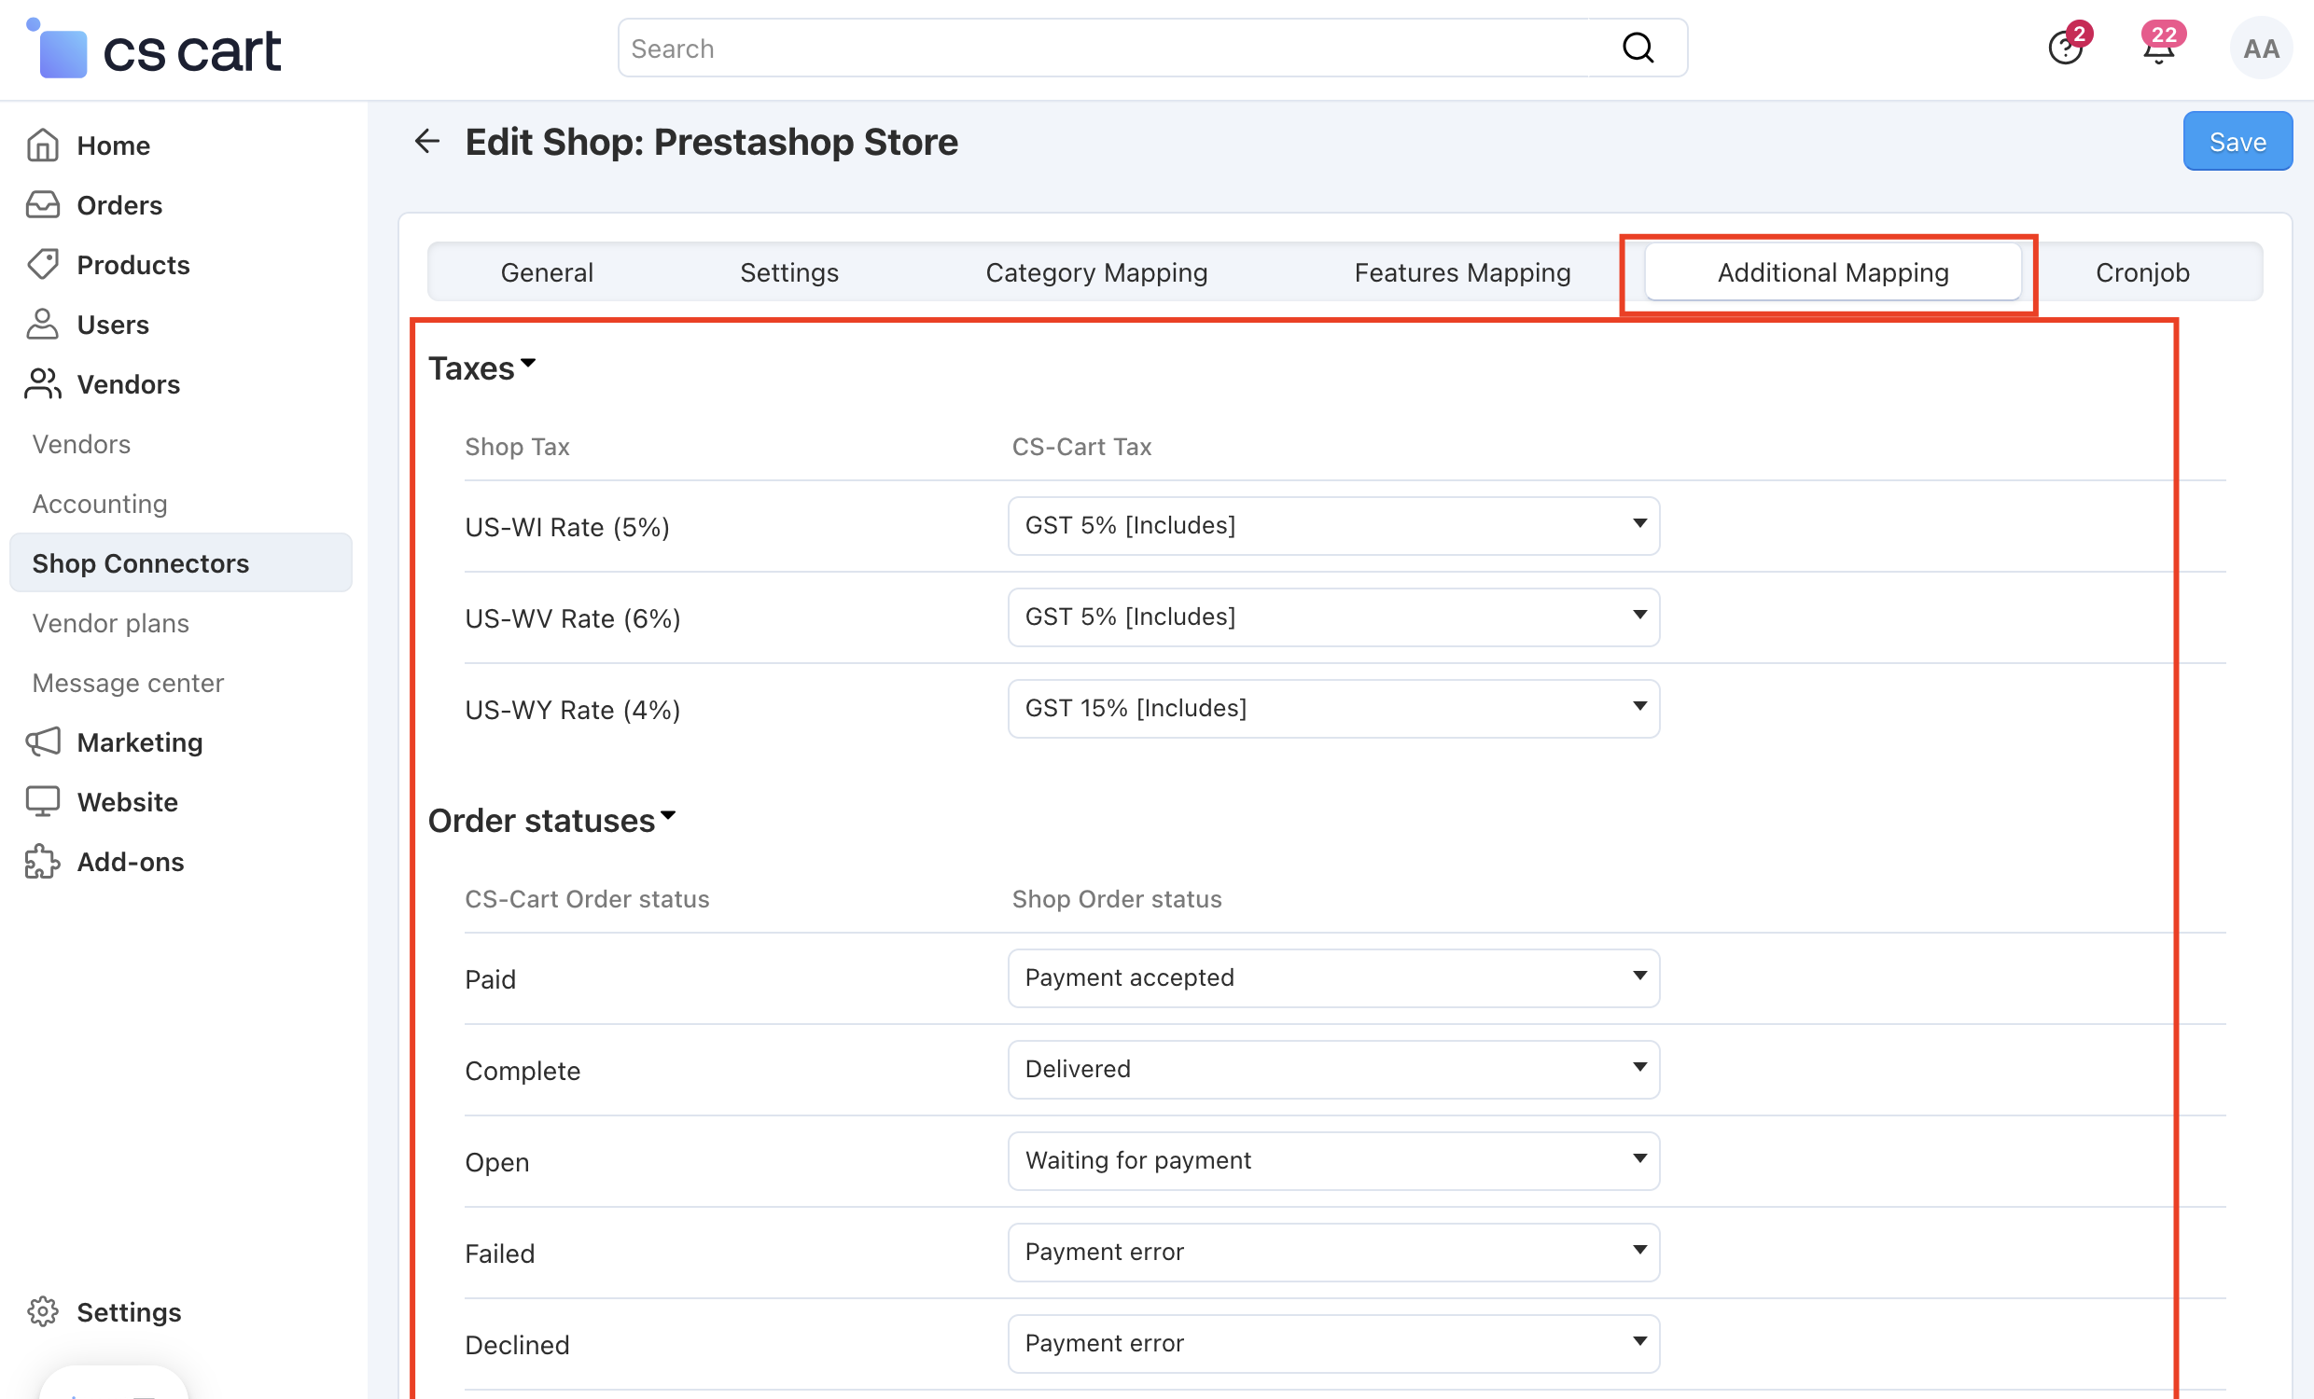Open the US-WV Rate tax dropdown
Viewport: 2314px width, 1399px height.
(1333, 616)
